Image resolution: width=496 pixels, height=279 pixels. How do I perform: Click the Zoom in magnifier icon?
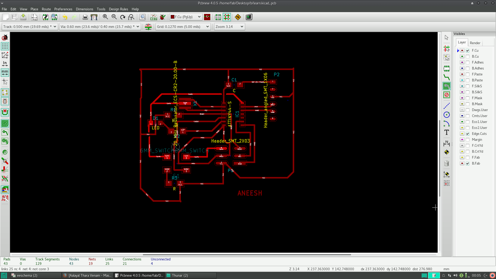click(x=105, y=17)
